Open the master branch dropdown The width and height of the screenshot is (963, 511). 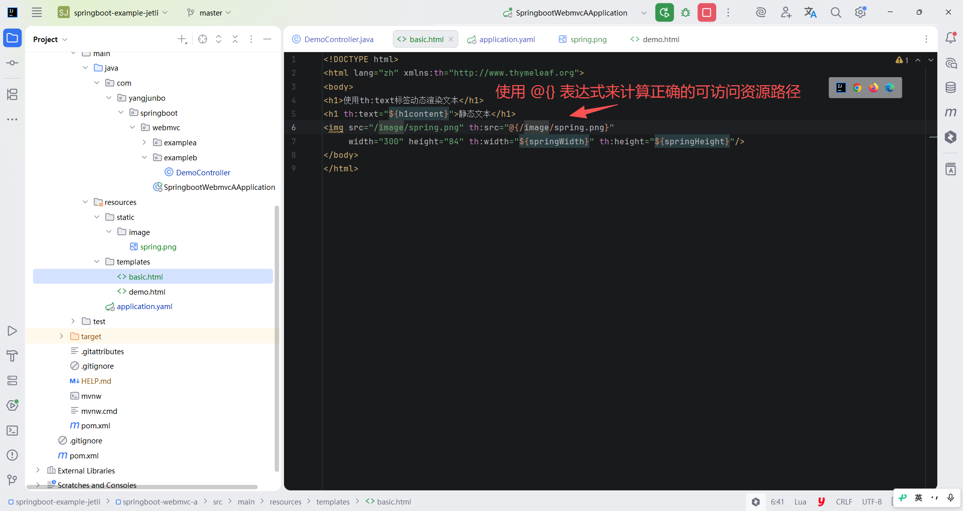pos(209,13)
